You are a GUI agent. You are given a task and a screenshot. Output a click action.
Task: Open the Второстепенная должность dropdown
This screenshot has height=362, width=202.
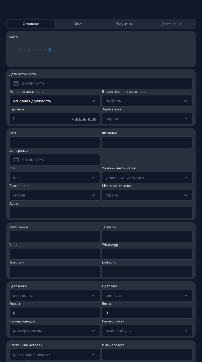coord(147,101)
